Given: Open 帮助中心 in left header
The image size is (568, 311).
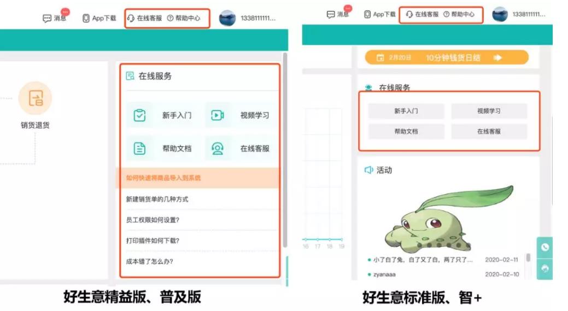Looking at the screenshot, I should [x=184, y=18].
